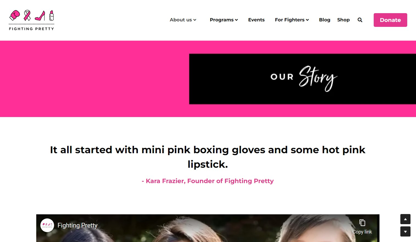Click the Copy link icon on the video
Screen dimensions: 416x242
tap(362, 223)
